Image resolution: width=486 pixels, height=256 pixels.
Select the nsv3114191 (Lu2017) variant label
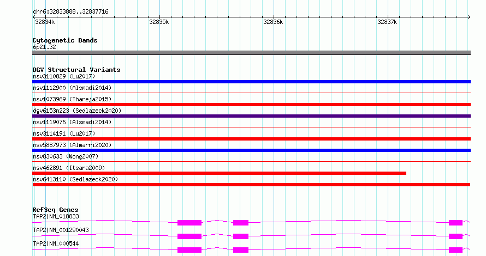[x=64, y=133]
